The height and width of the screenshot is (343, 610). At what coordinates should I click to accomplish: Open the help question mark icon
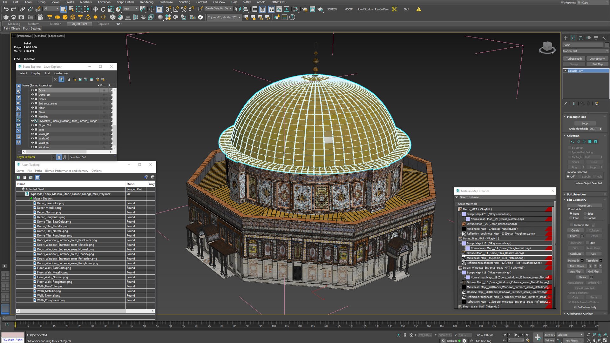(292, 17)
